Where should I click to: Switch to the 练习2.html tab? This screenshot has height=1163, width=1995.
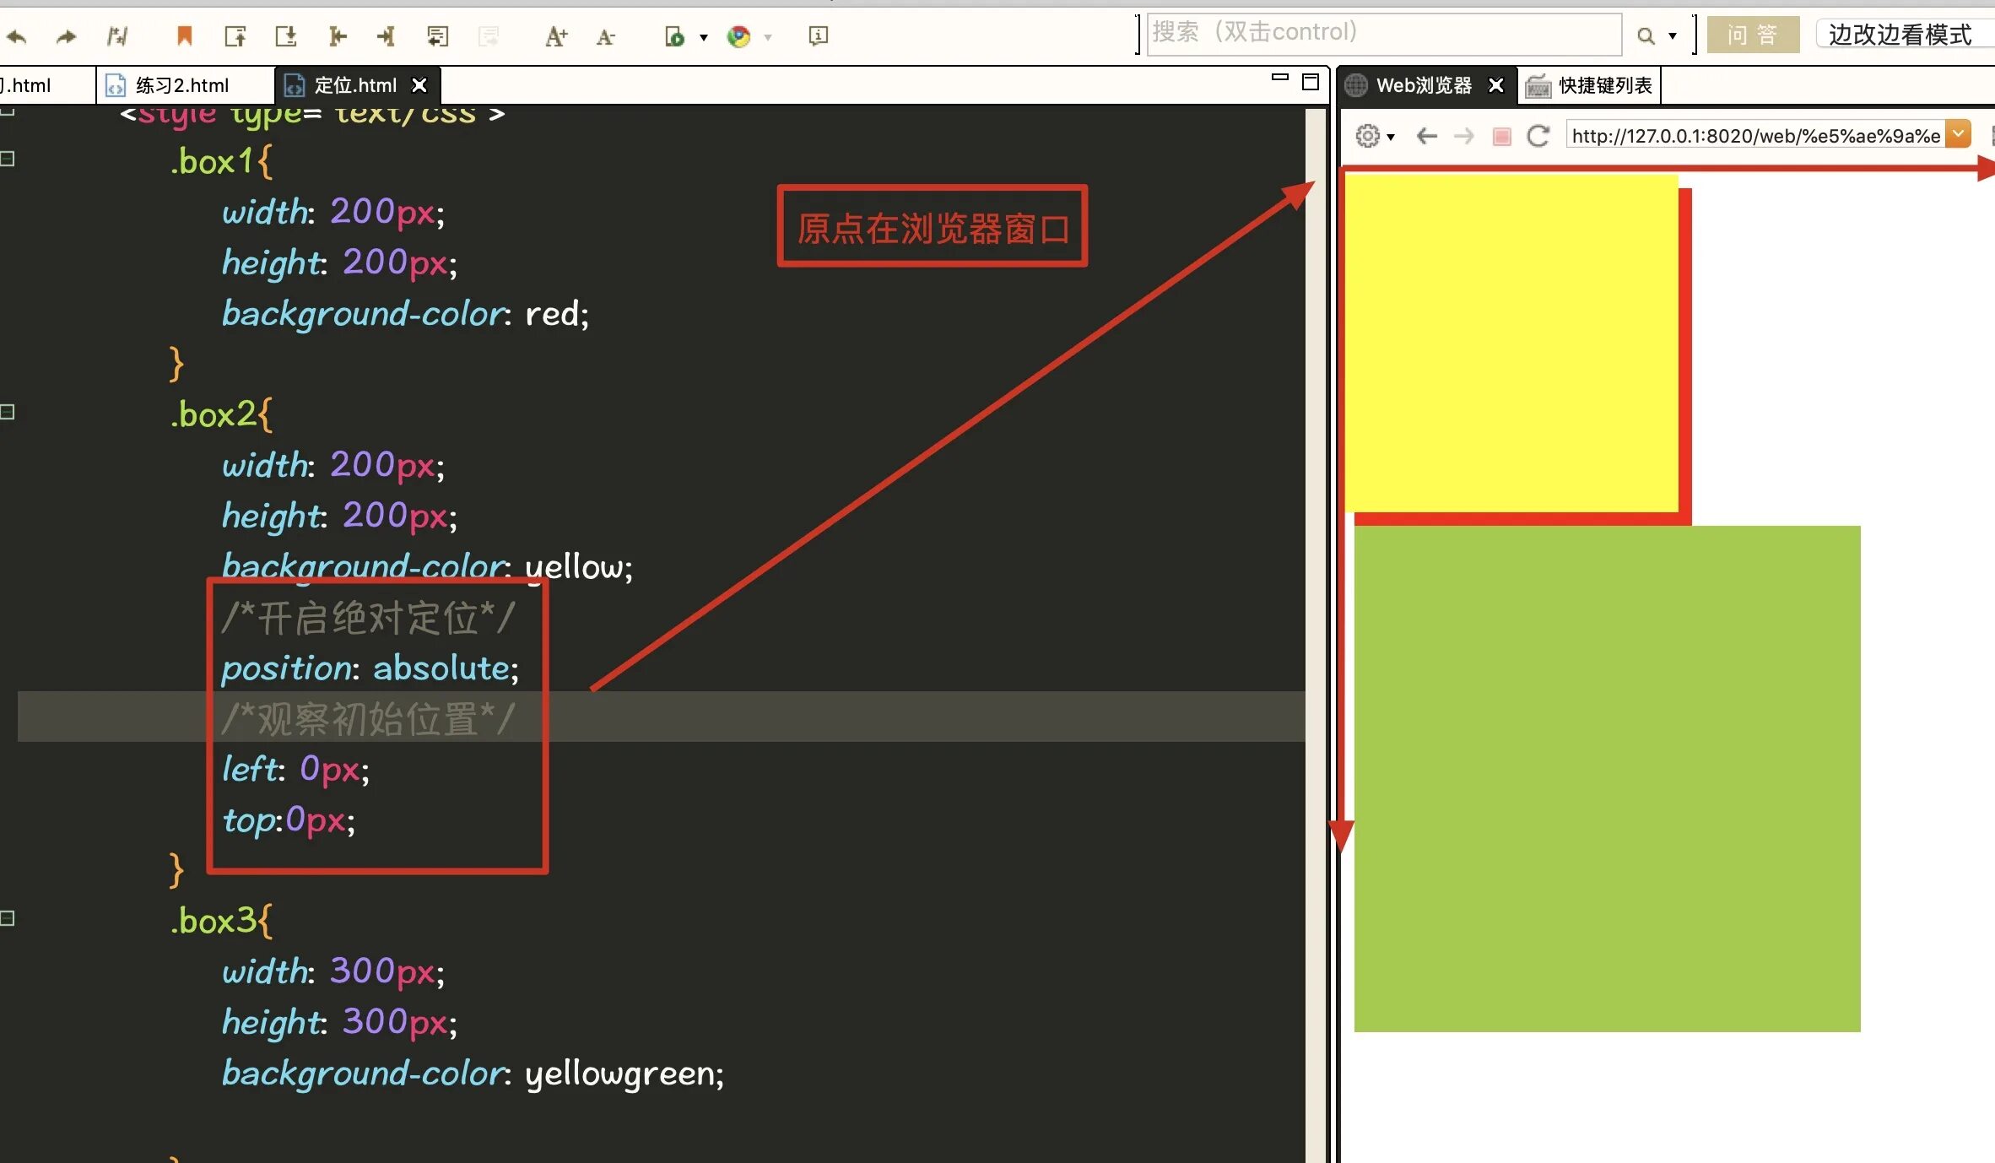181,85
